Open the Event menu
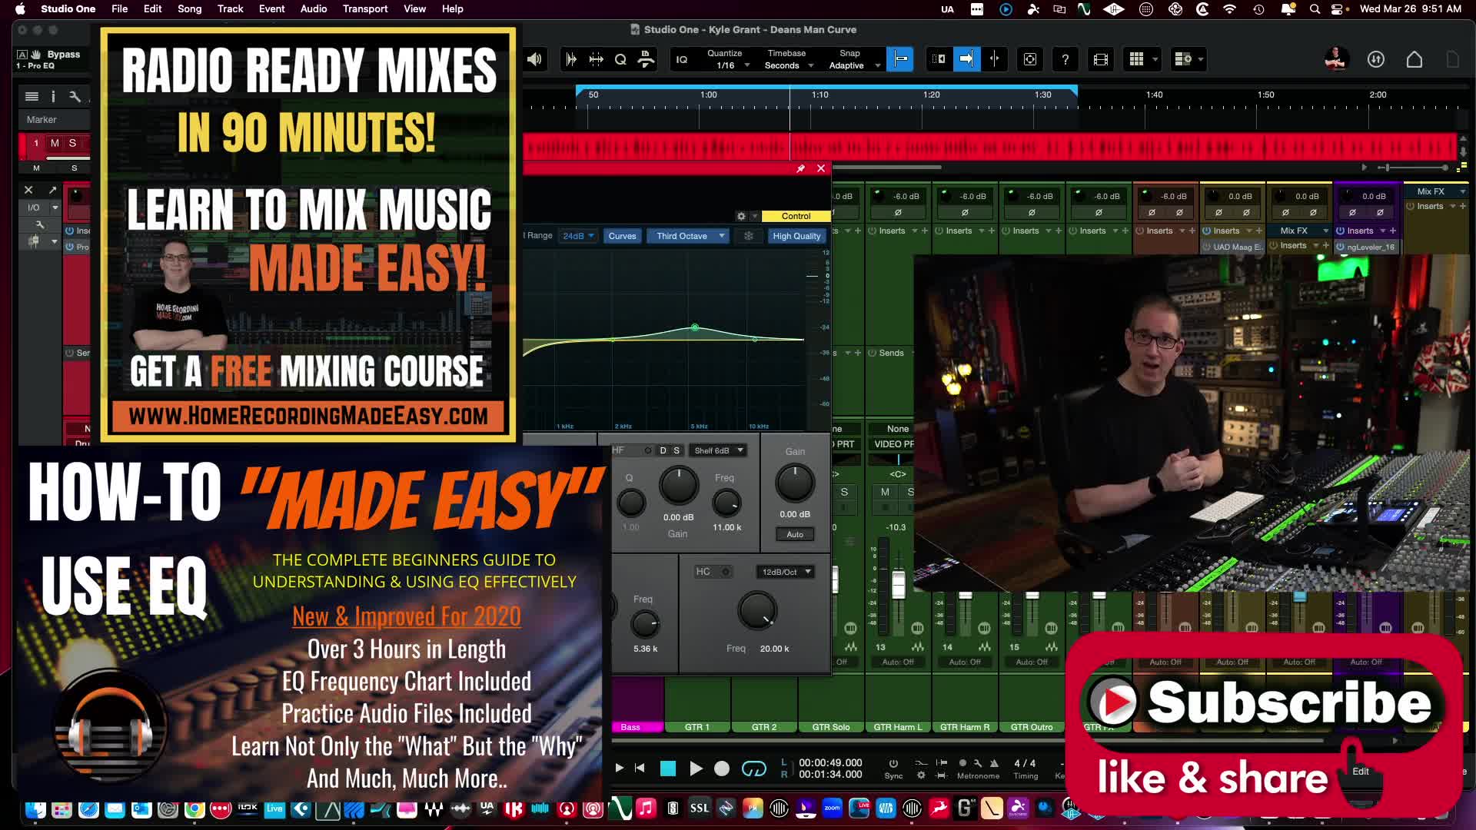Screen dimensions: 1476x830 pyautogui.click(x=271, y=8)
